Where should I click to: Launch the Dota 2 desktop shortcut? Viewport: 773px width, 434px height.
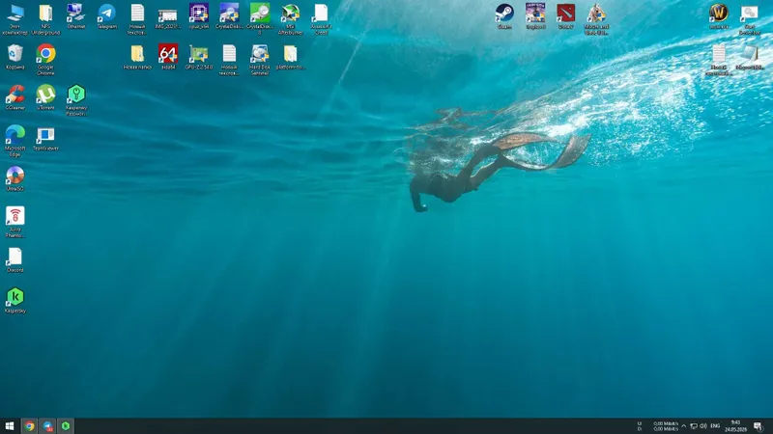point(566,15)
